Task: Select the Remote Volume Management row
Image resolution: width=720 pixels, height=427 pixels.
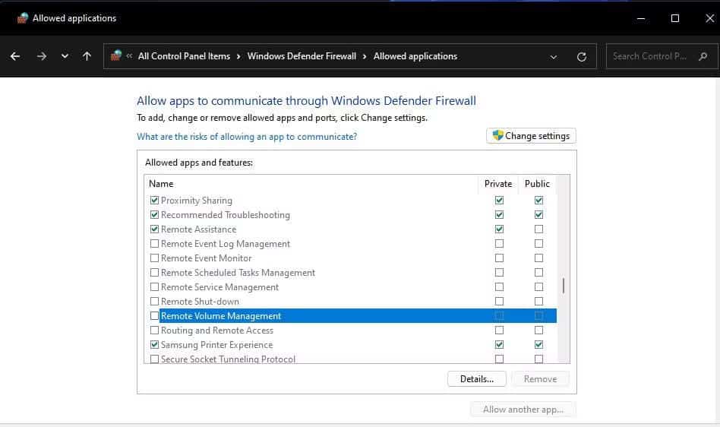Action: point(352,315)
